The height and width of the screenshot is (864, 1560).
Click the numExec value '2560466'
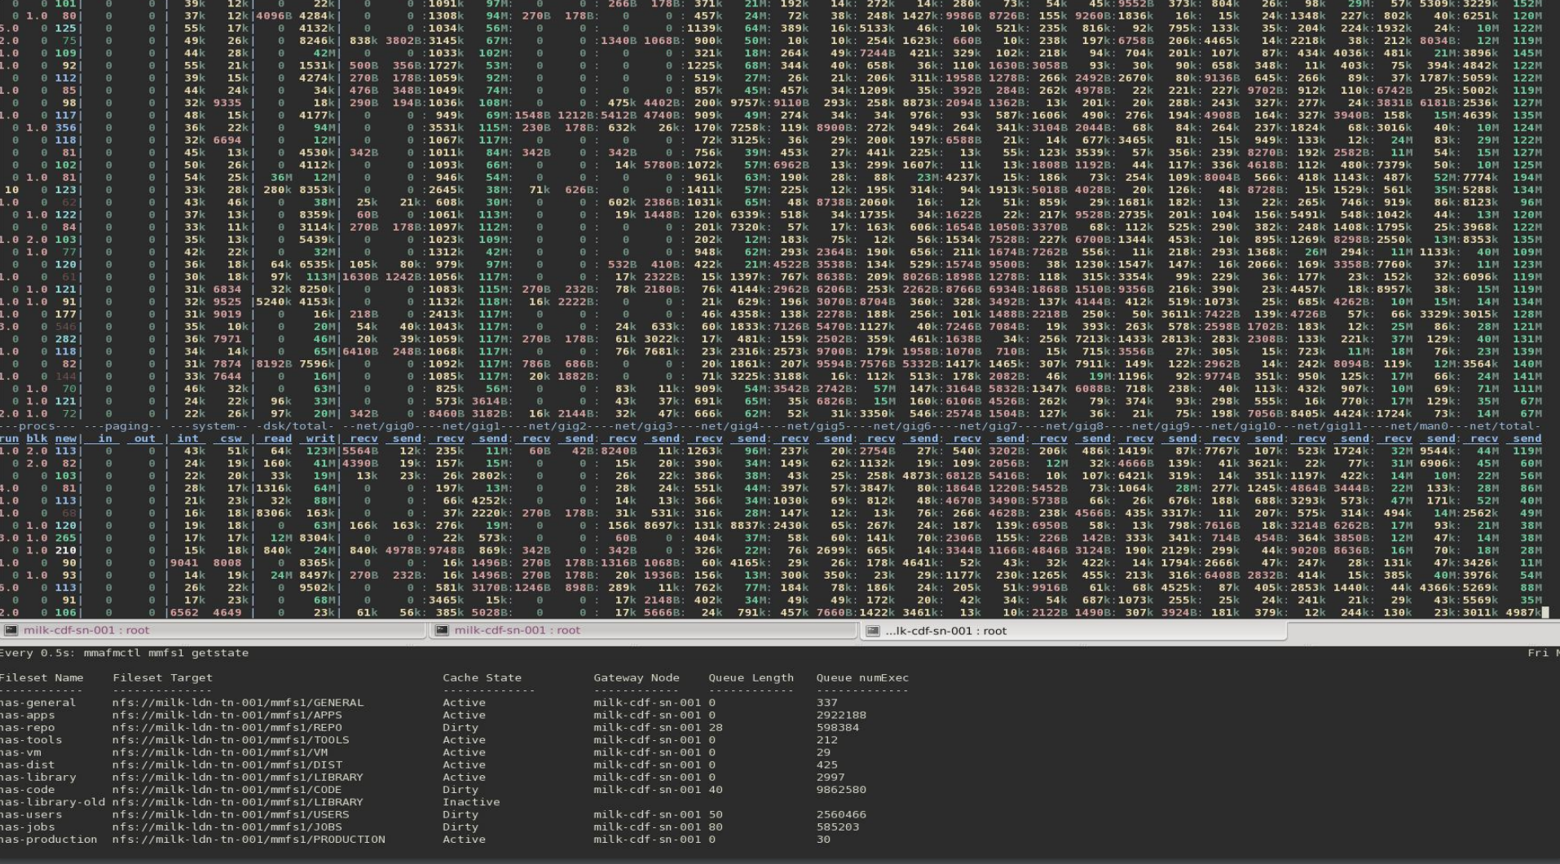(x=841, y=814)
